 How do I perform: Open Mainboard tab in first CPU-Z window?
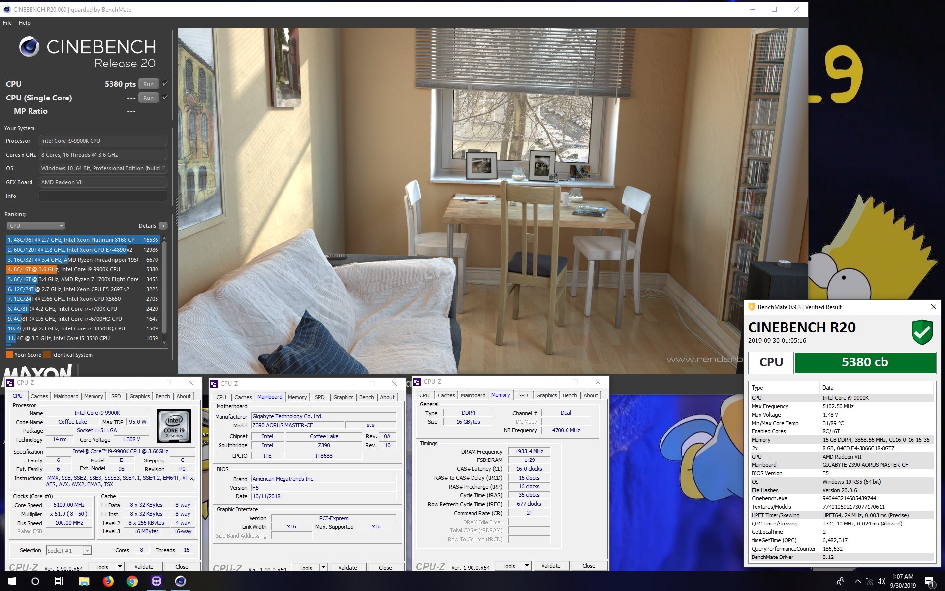[66, 396]
